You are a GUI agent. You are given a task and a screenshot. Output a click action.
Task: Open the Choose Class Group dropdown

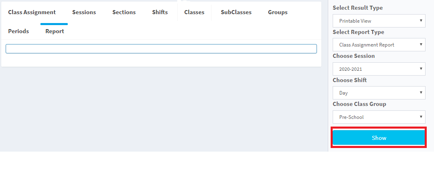(379, 117)
